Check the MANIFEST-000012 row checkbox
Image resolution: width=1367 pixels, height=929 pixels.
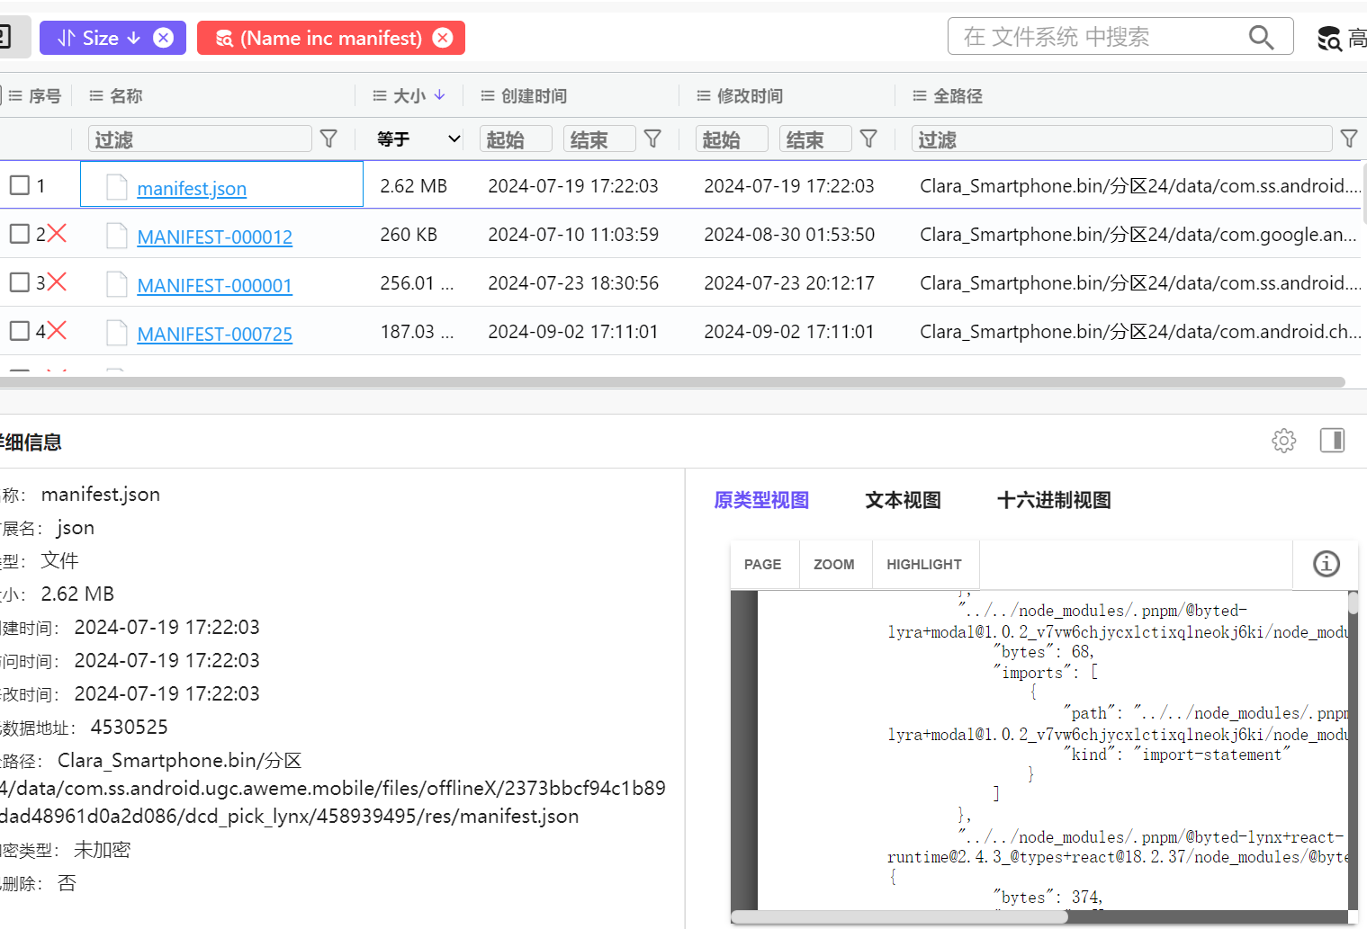click(x=19, y=233)
